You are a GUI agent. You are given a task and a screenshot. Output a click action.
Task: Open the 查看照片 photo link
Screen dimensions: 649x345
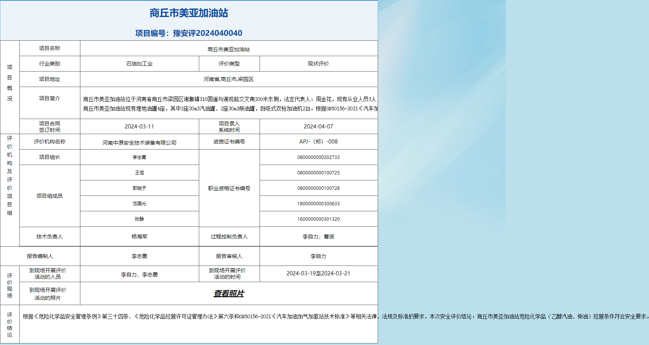click(229, 293)
